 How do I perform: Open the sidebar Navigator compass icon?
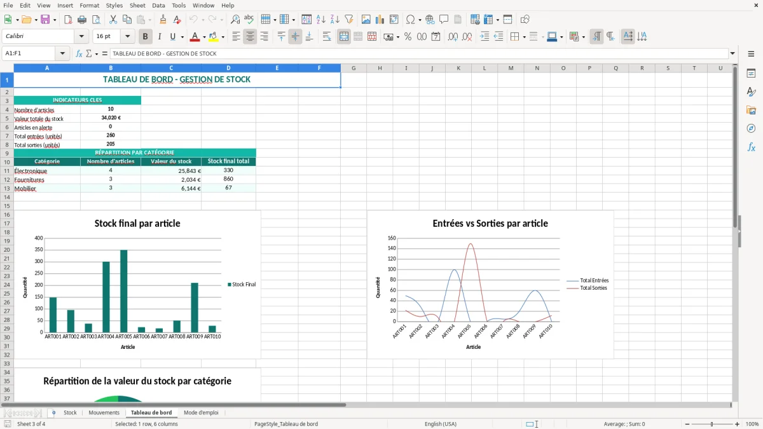coord(751,129)
